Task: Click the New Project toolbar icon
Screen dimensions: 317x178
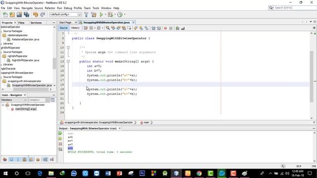Action: tap(12, 14)
